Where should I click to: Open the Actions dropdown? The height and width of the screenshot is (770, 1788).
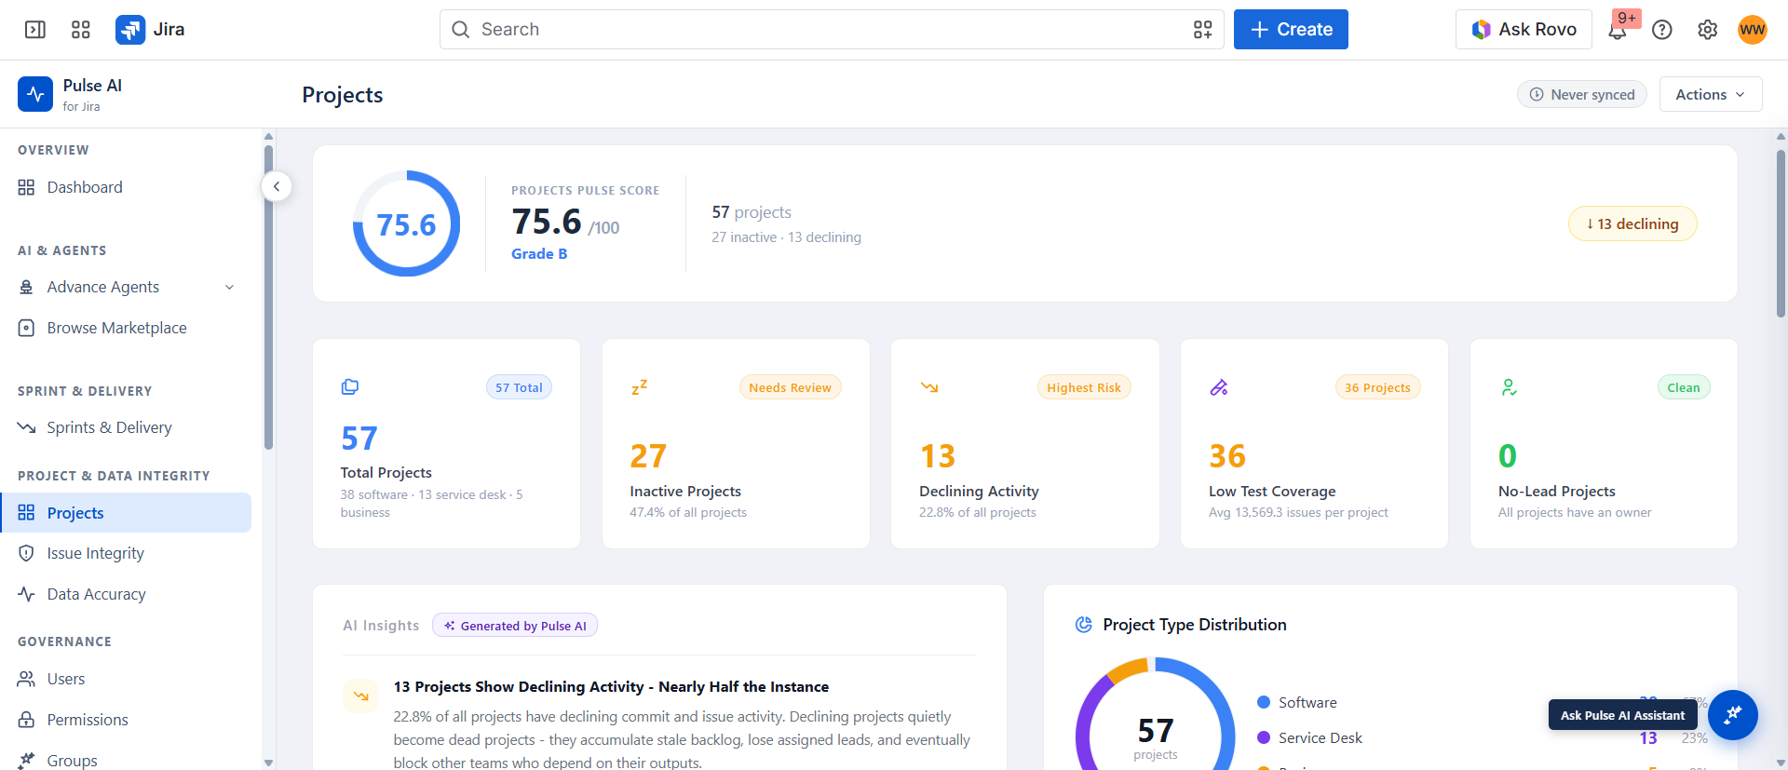(1710, 94)
